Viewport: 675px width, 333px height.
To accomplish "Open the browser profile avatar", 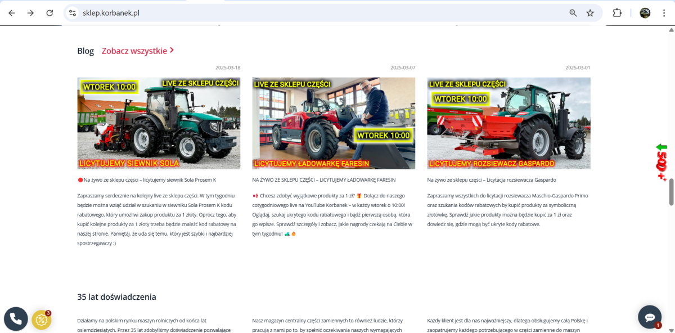I will [x=645, y=13].
